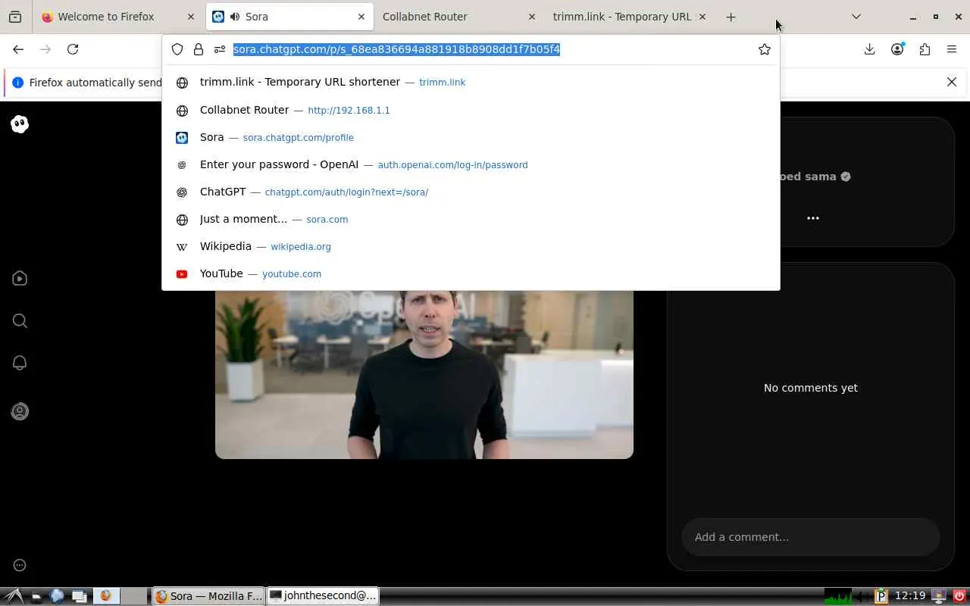The height and width of the screenshot is (606, 970).
Task: Open the extensions puzzle-piece menu
Action: [925, 49]
